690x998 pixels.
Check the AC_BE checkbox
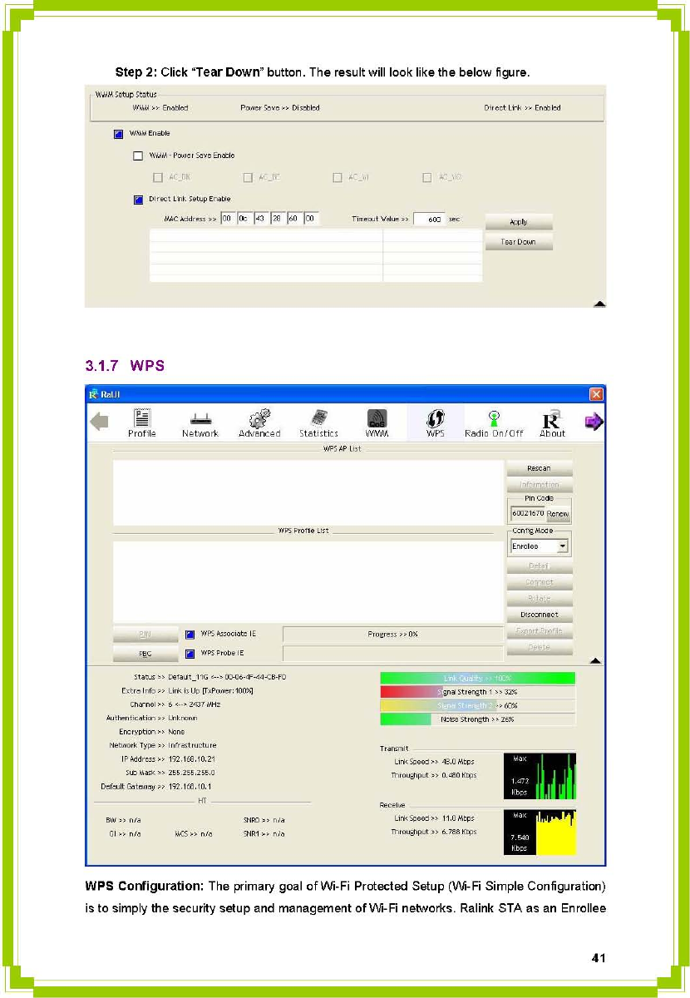[x=248, y=177]
